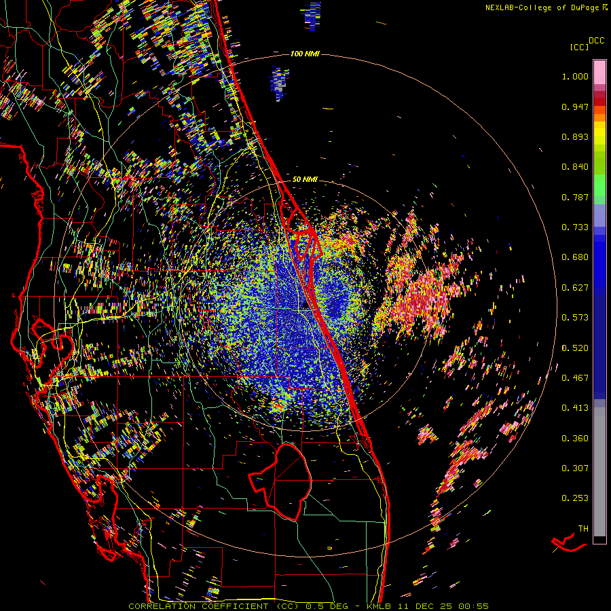The width and height of the screenshot is (611, 611).
Task: Click the 0.627 scale value
Action: click(x=575, y=288)
